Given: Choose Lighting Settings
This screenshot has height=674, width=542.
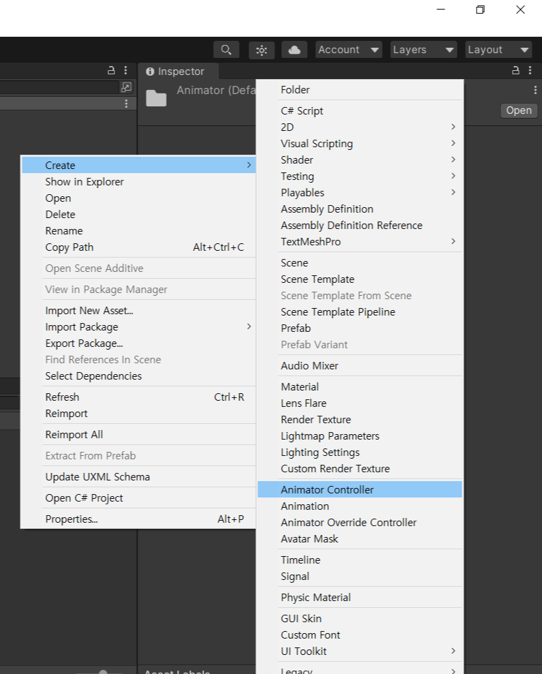Looking at the screenshot, I should pyautogui.click(x=360, y=453).
